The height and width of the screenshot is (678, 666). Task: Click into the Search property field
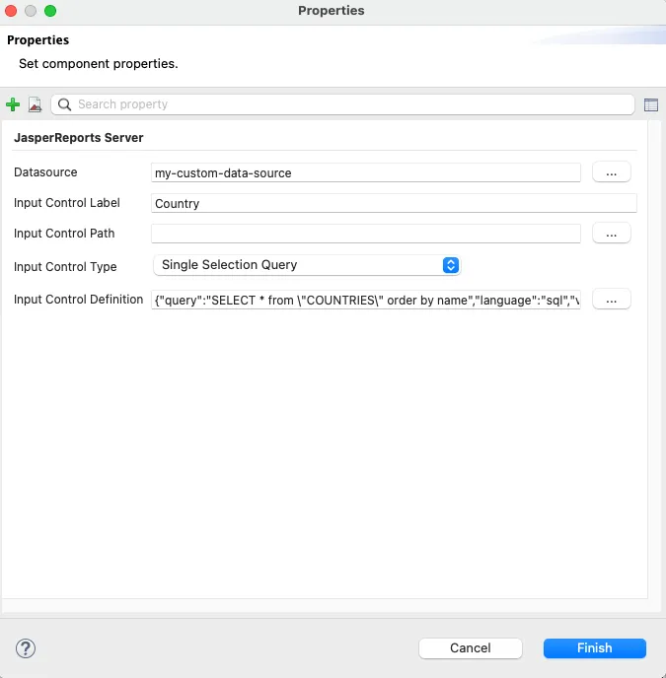tap(342, 104)
